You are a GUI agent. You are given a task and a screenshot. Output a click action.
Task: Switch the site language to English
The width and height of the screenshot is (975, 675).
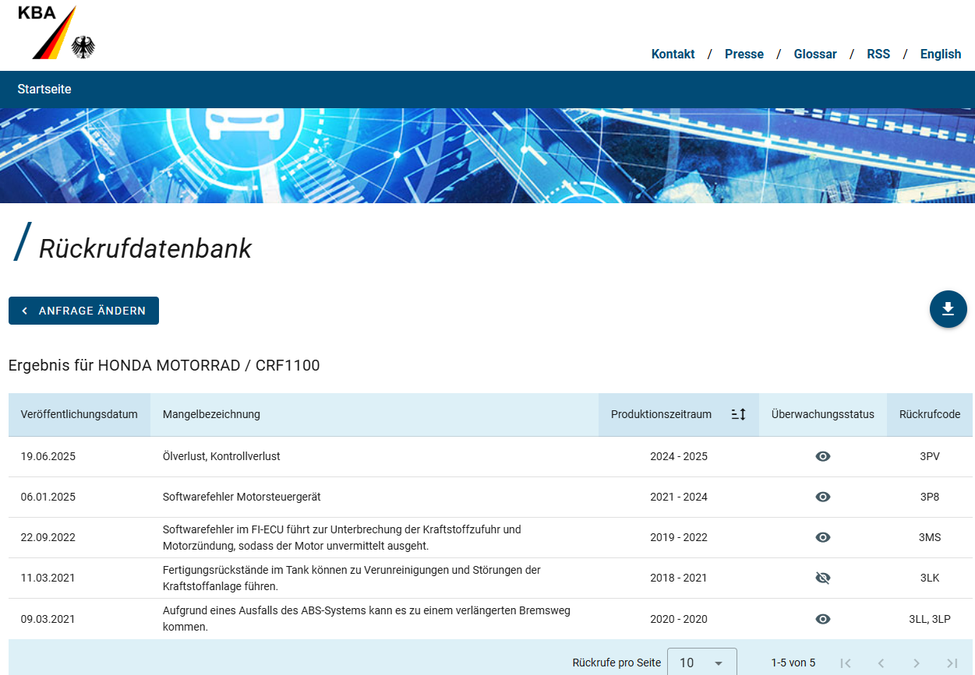tap(940, 54)
